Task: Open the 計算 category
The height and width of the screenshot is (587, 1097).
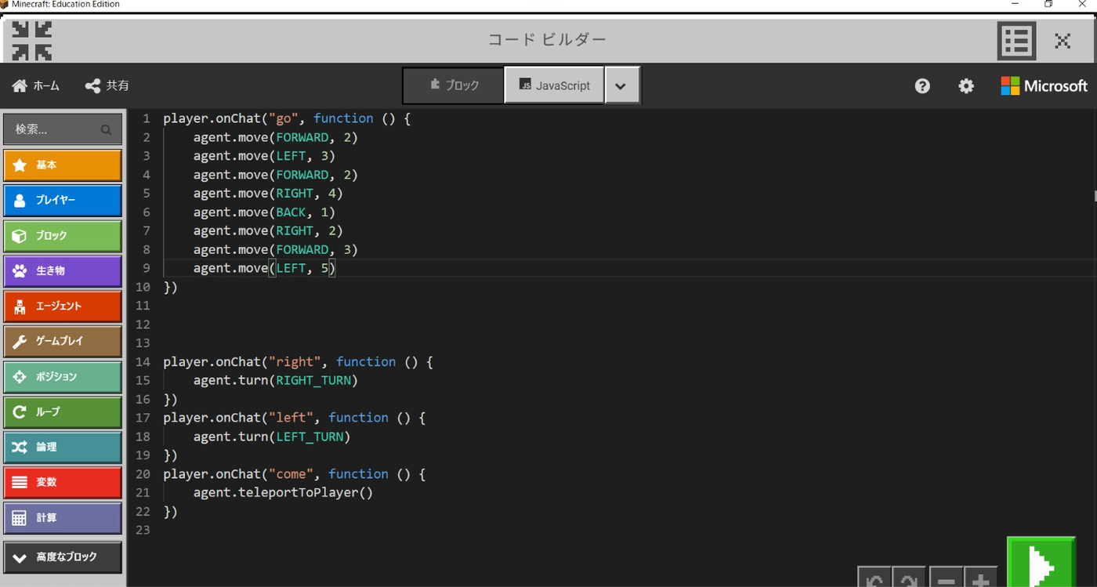Action: pyautogui.click(x=63, y=518)
